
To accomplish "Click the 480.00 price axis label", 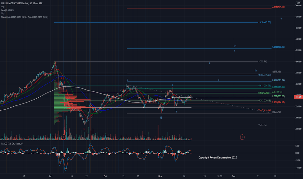I will click(298, 17).
